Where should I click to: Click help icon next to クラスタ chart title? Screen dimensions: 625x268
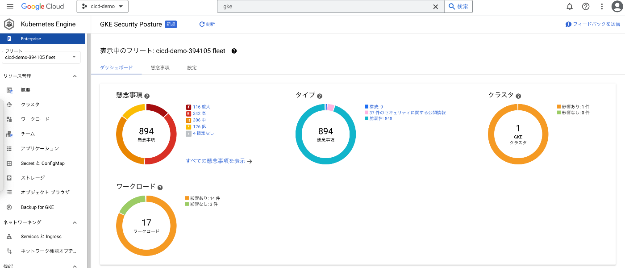518,96
